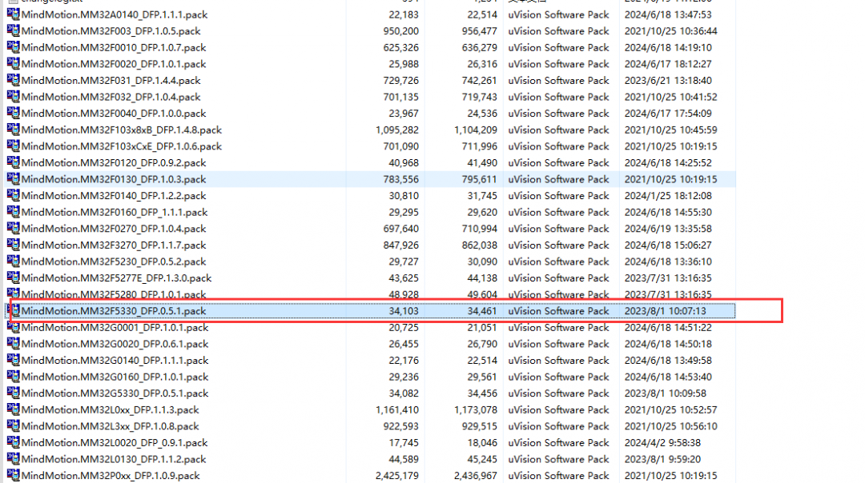The height and width of the screenshot is (483, 865).
Task: Click the date 2024/4/2 9:58:38
Action: 662,443
